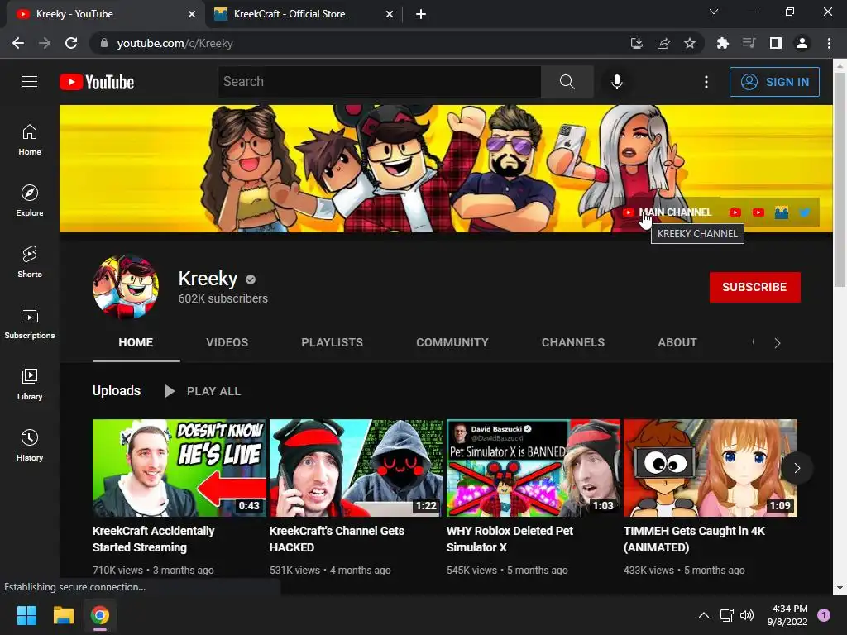
Task: Click inside the YouTube Search field
Action: pyautogui.click(x=379, y=82)
